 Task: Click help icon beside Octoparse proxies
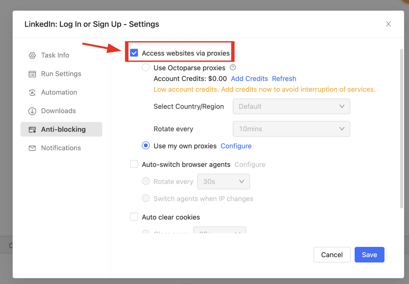tap(233, 68)
